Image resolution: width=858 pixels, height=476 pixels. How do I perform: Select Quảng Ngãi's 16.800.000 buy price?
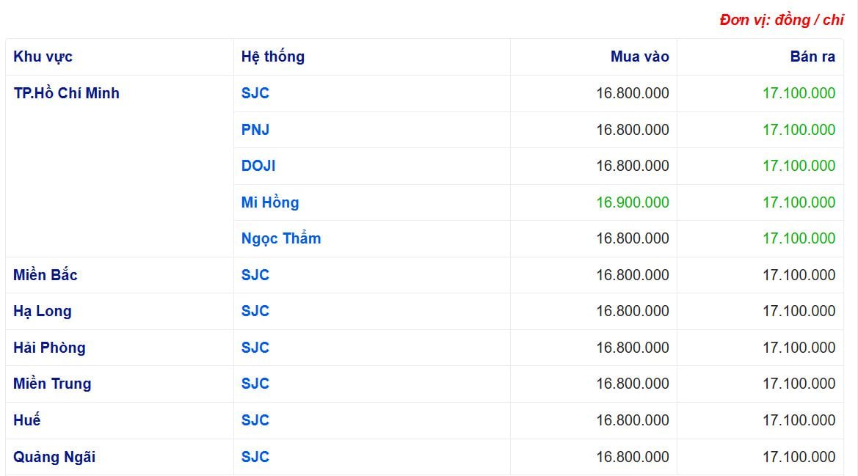click(633, 457)
